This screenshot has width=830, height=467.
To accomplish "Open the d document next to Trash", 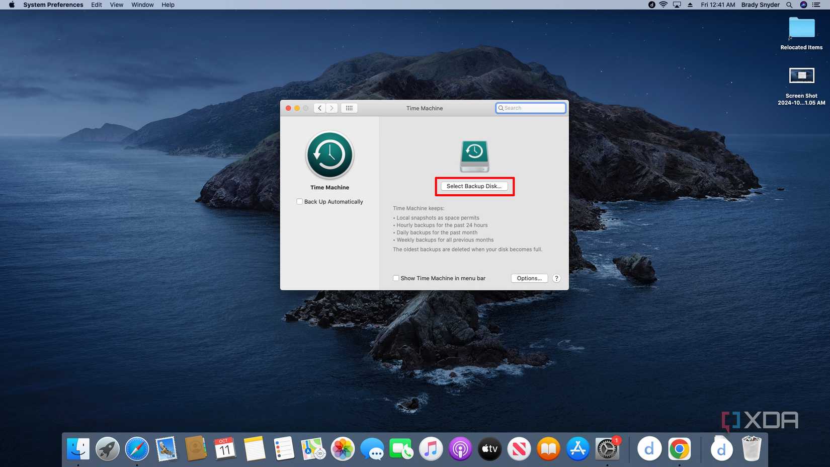I will pyautogui.click(x=721, y=449).
